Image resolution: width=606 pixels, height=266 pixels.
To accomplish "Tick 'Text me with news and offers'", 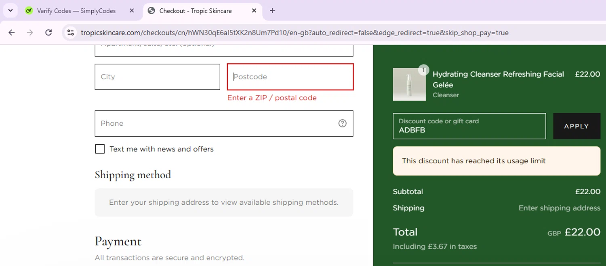I will click(100, 149).
